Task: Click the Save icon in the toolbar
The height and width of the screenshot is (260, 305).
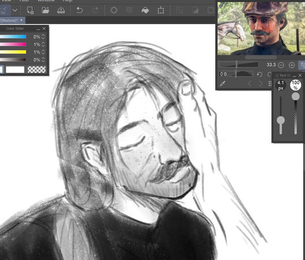Action: point(61,10)
